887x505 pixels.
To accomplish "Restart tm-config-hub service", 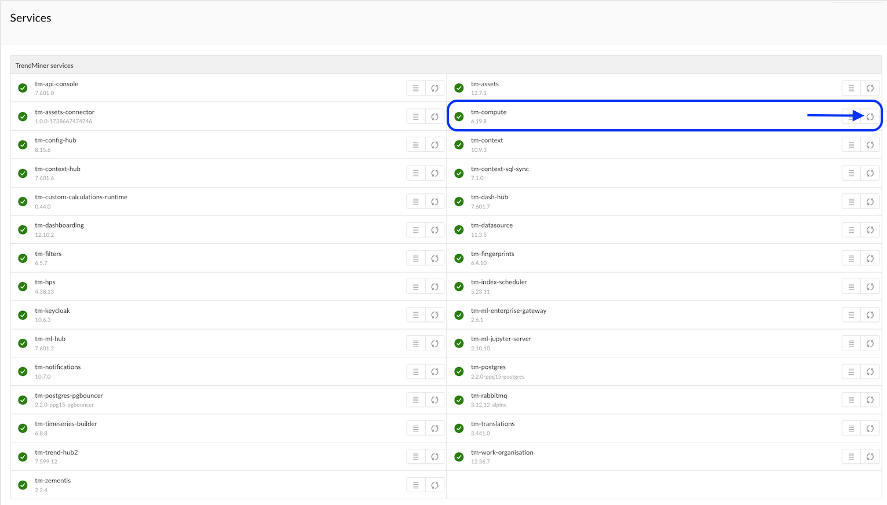I will 435,145.
